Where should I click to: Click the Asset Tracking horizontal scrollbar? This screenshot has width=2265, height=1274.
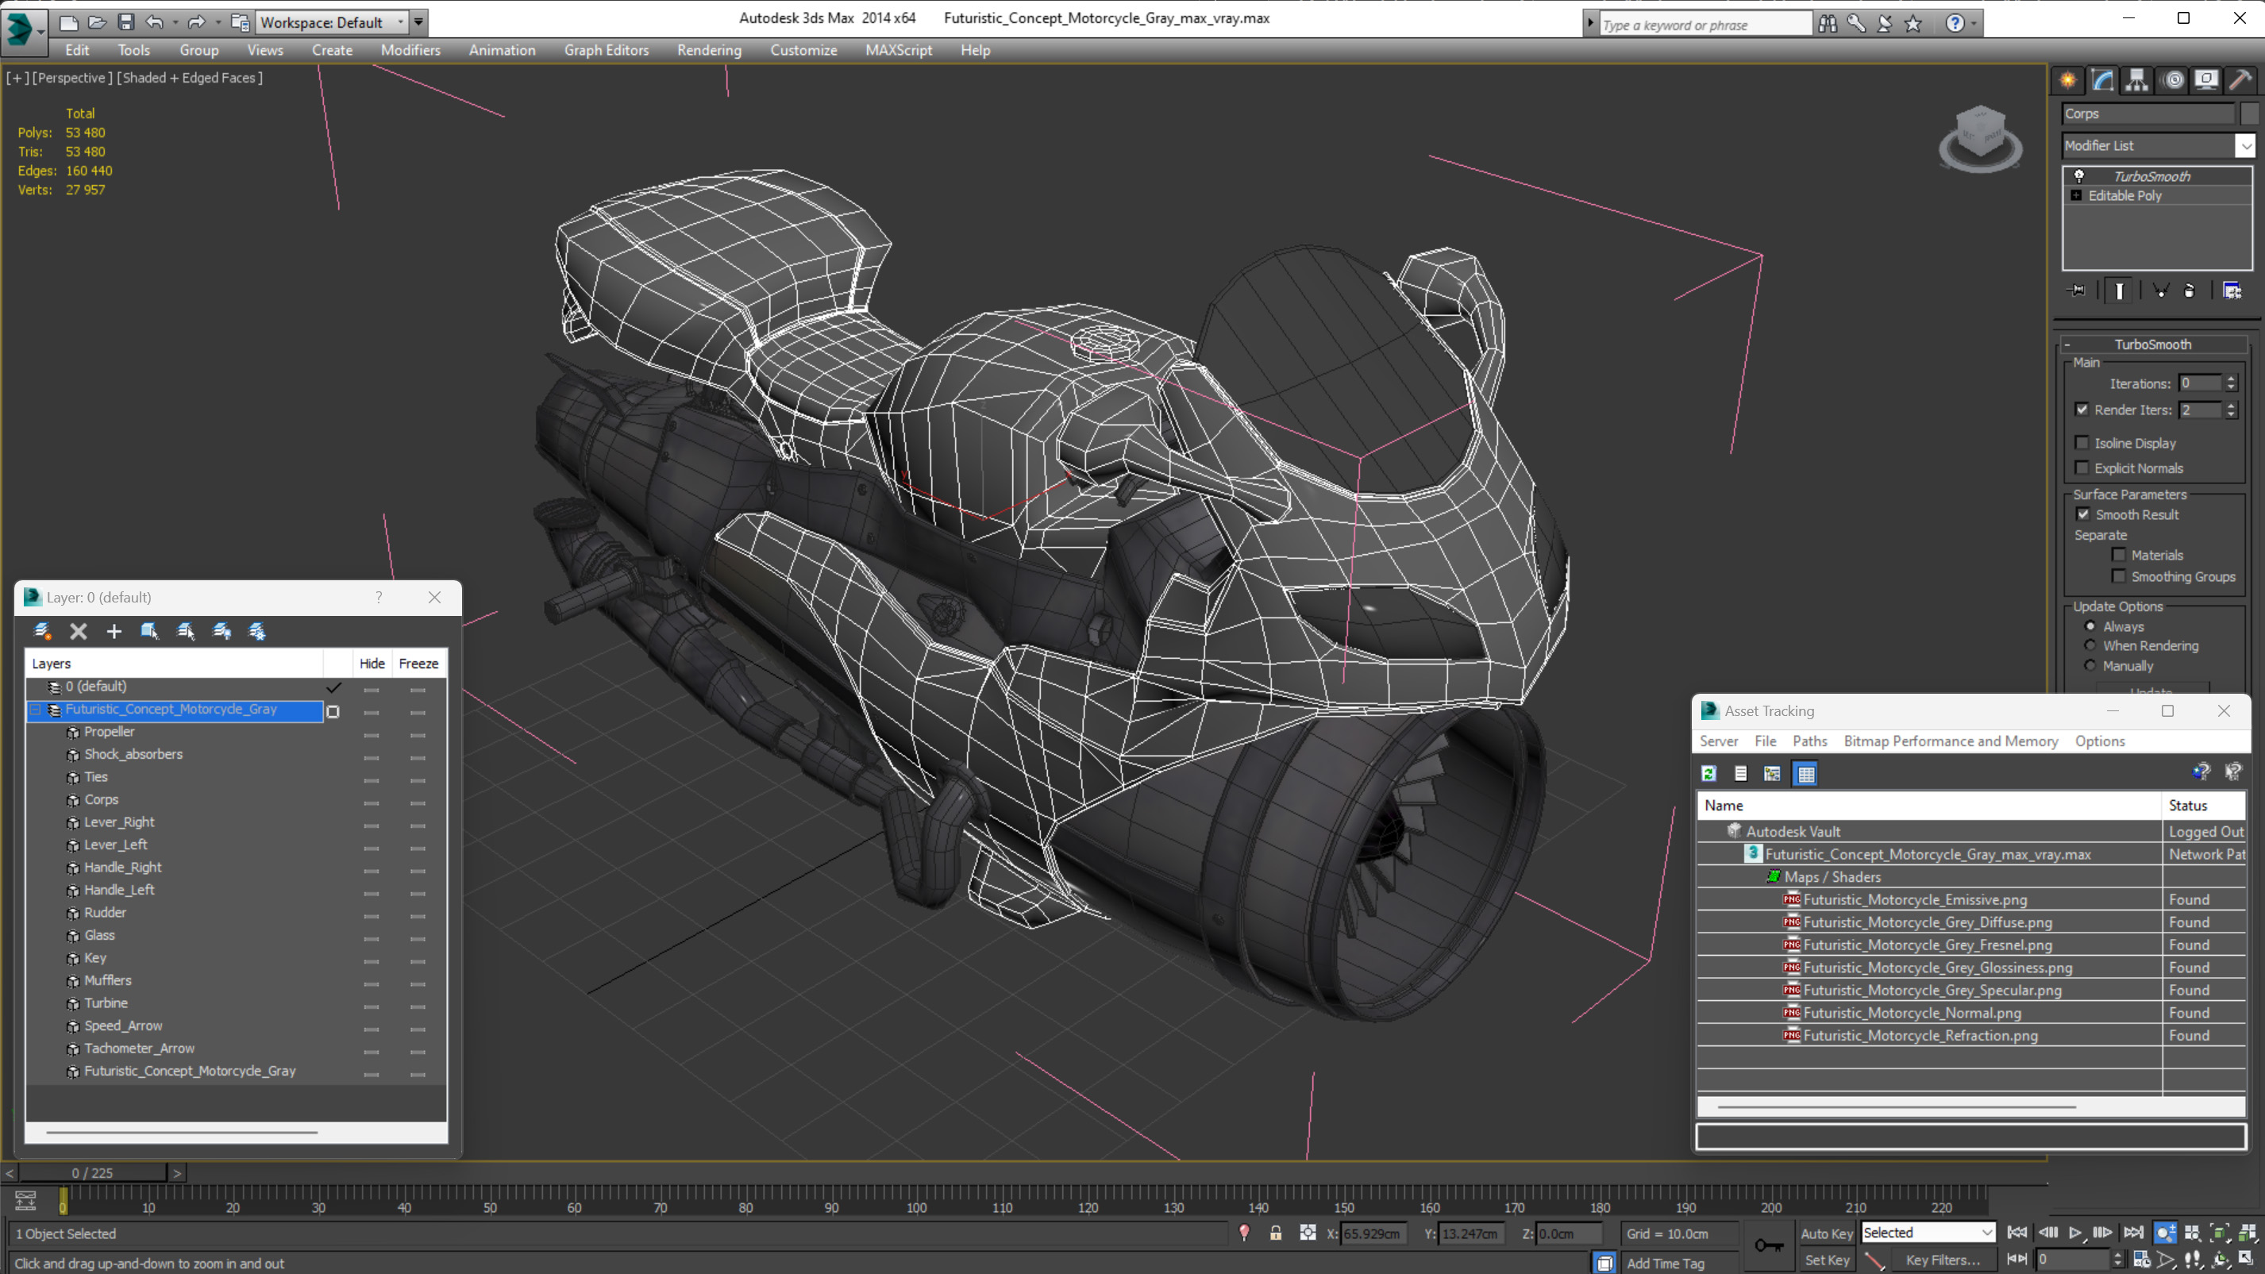1897,1106
